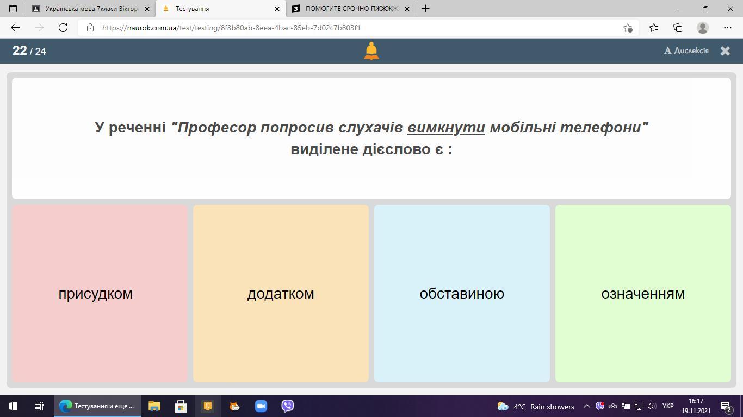Close the Українська мова browser tab
This screenshot has width=743, height=417.
(147, 9)
